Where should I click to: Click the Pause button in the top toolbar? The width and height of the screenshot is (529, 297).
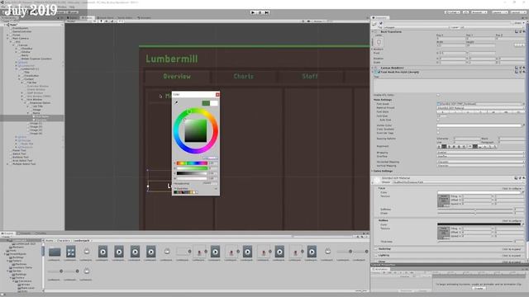pos(260,12)
